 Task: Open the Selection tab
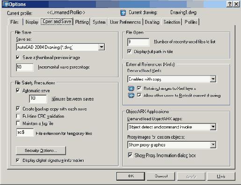(x=172, y=22)
